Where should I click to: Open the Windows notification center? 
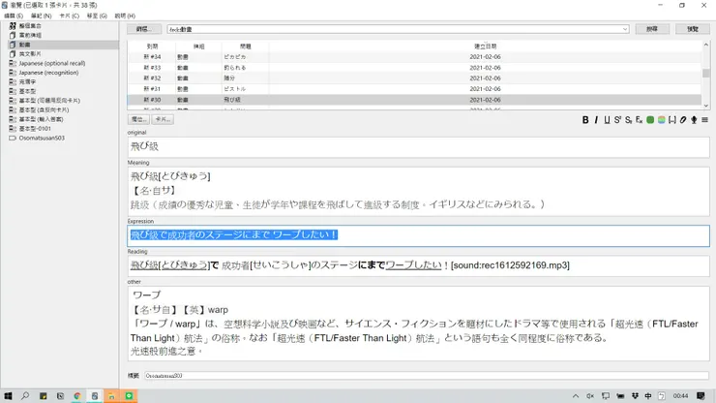[x=701, y=395]
